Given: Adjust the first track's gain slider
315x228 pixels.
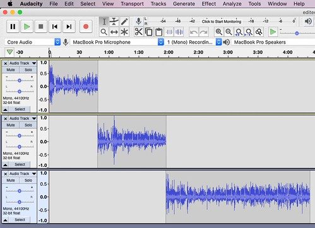Looking at the screenshot, I should (x=20, y=81).
